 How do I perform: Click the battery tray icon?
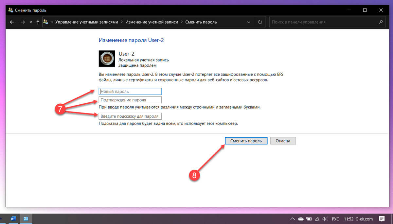point(309,219)
